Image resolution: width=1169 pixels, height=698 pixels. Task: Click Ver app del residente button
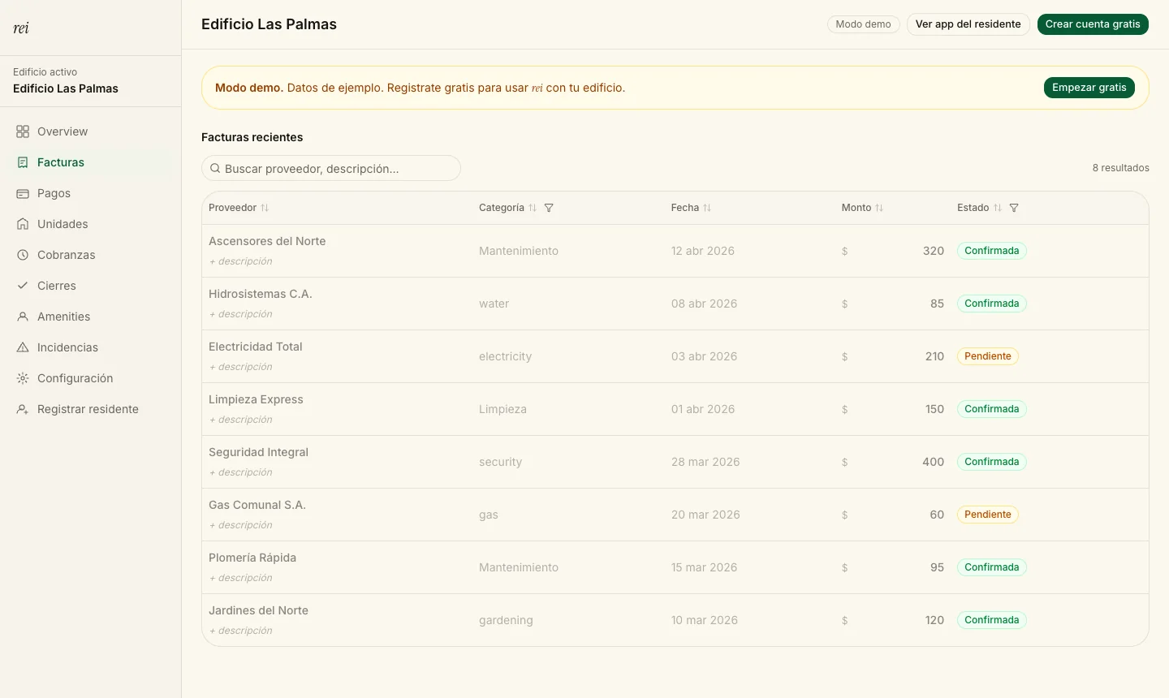(x=968, y=24)
